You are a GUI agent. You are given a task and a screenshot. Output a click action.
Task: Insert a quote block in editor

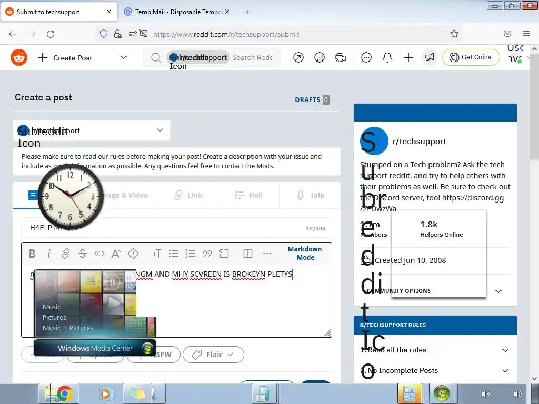pos(207,254)
